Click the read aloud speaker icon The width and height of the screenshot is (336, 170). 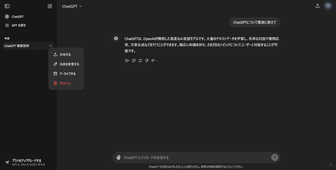click(x=127, y=61)
